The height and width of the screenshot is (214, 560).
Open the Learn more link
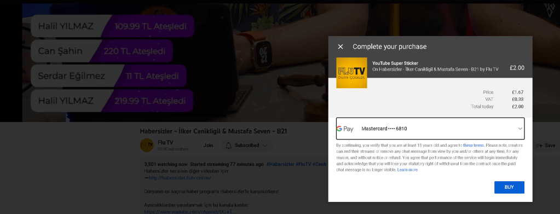[x=407, y=170]
